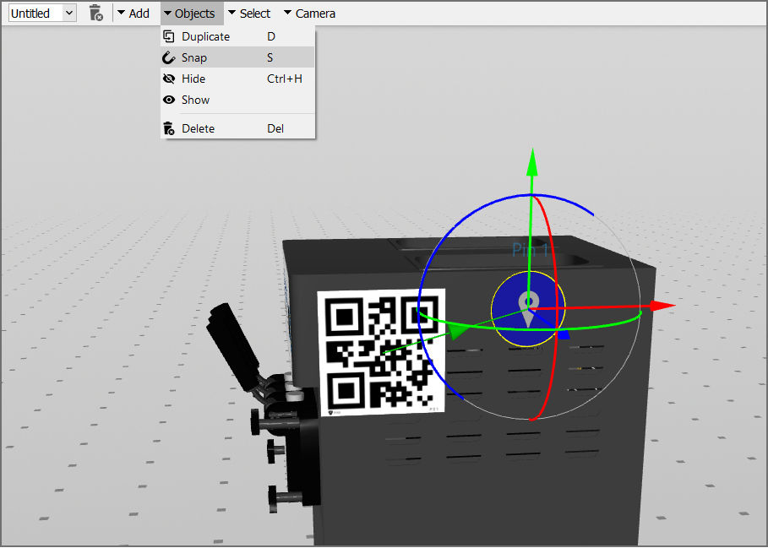Click the QR code marker
Image resolution: width=768 pixels, height=548 pixels.
(382, 352)
